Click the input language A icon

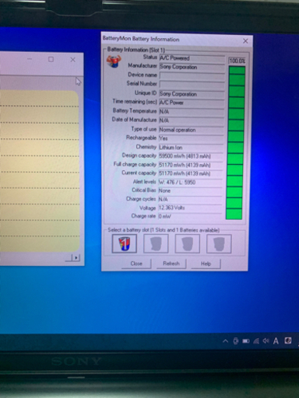pos(276,341)
